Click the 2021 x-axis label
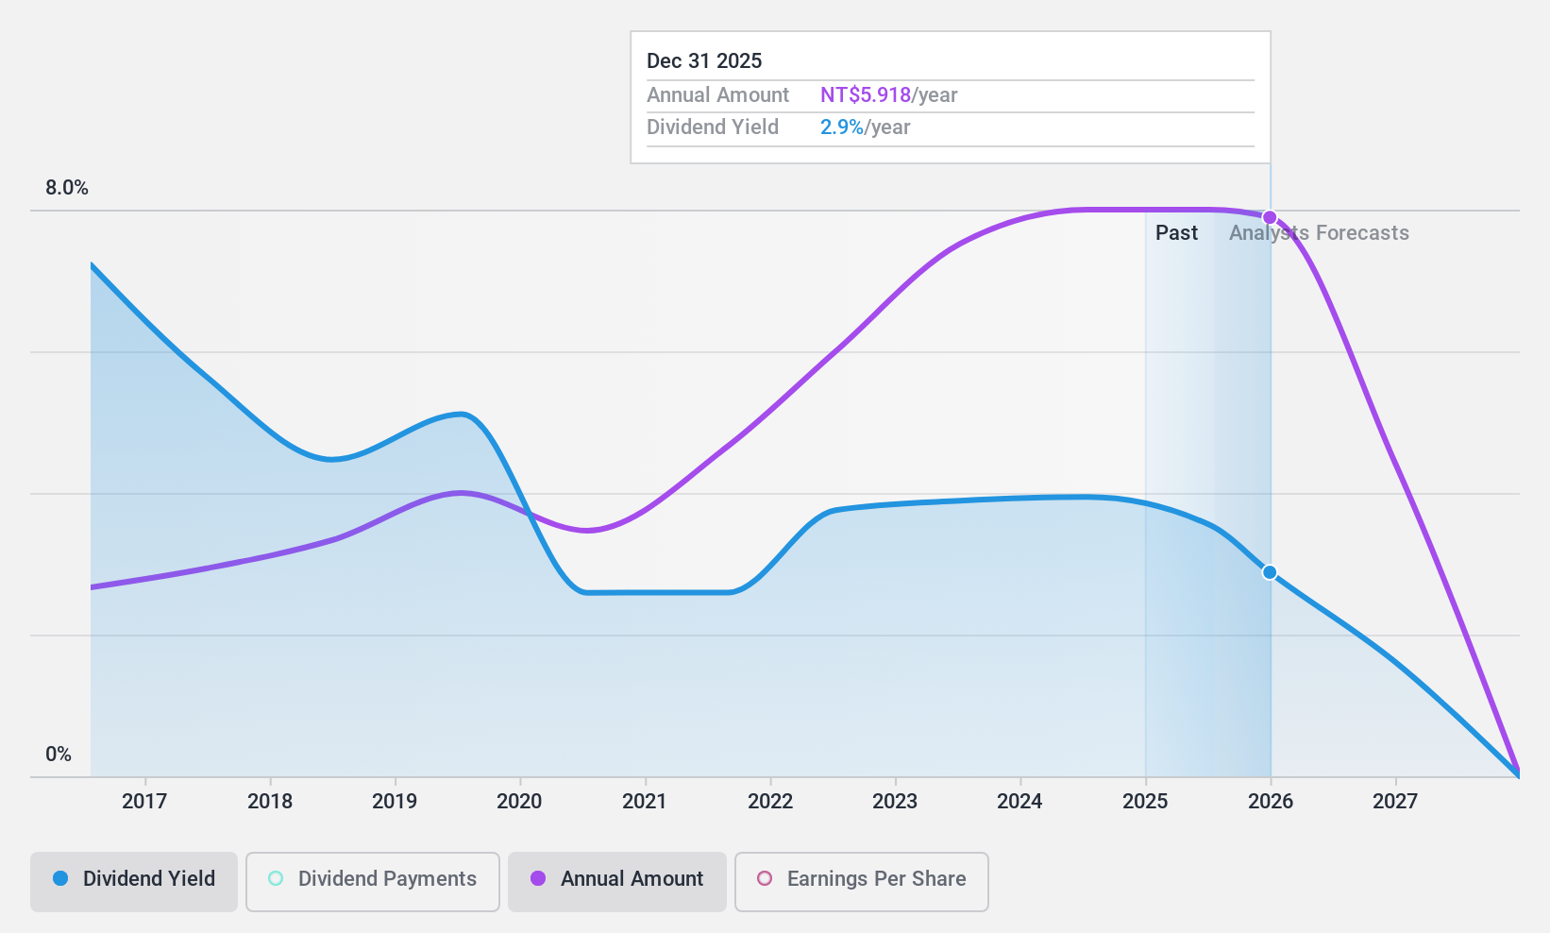 [645, 802]
